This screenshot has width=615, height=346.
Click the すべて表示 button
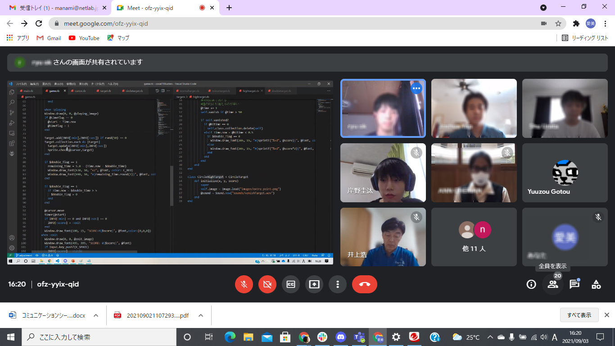tap(579, 315)
